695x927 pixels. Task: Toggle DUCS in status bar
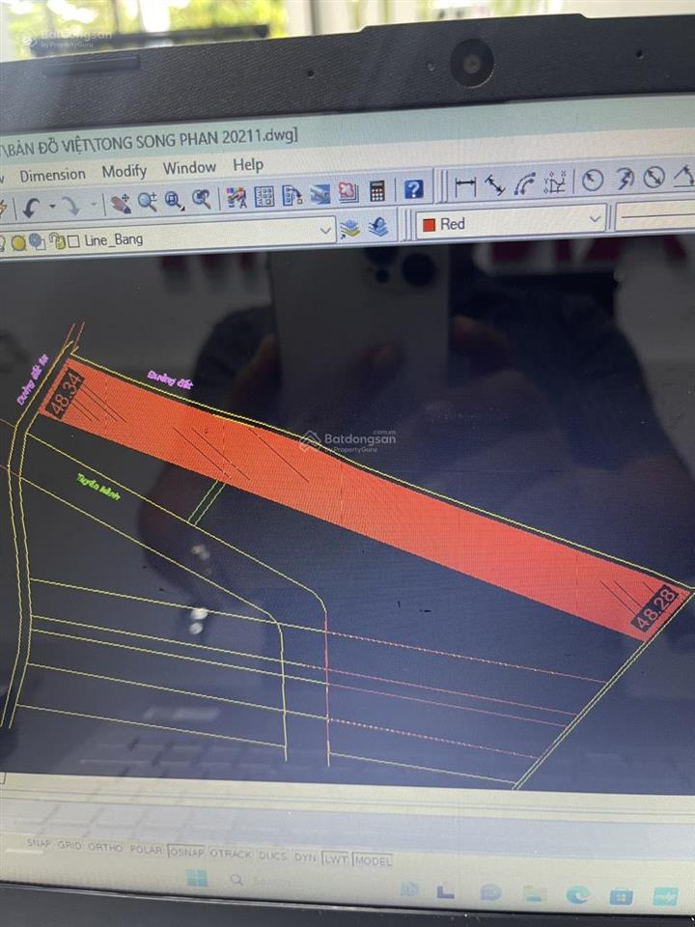272,856
